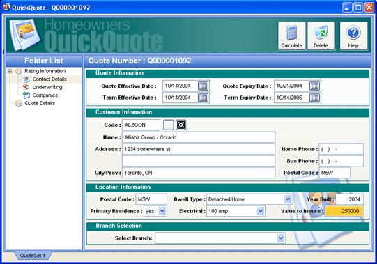
Task: Click the Bus Phone field
Action: pos(341,161)
